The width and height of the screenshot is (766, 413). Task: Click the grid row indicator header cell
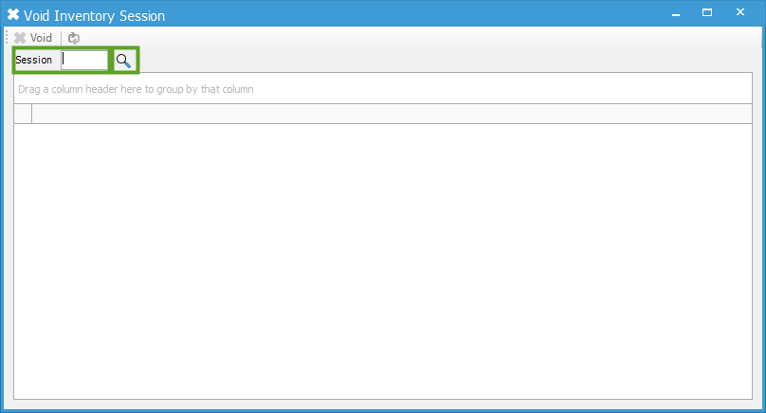[23, 114]
